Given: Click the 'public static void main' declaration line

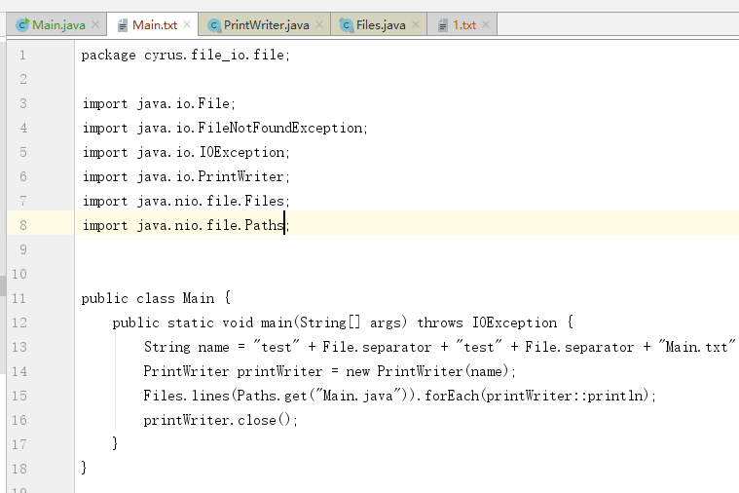Looking at the screenshot, I should 343,323.
